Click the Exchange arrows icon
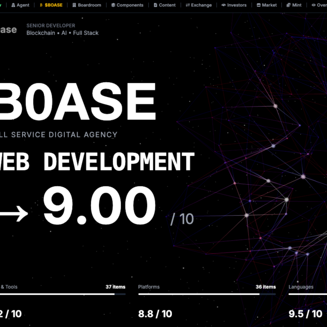The width and height of the screenshot is (327, 327). [188, 5]
